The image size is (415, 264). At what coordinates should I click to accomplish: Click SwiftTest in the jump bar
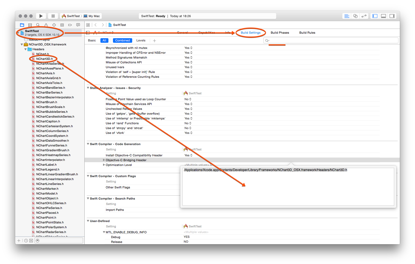point(117,25)
